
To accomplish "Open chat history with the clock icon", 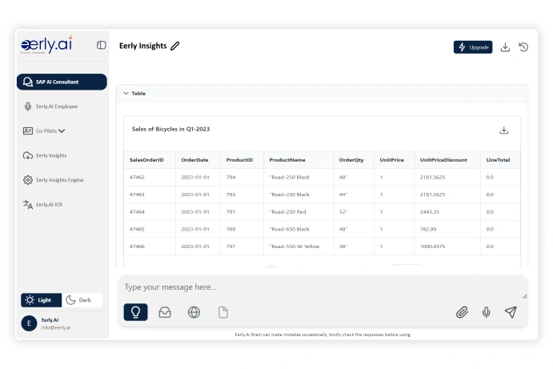I will [x=523, y=47].
